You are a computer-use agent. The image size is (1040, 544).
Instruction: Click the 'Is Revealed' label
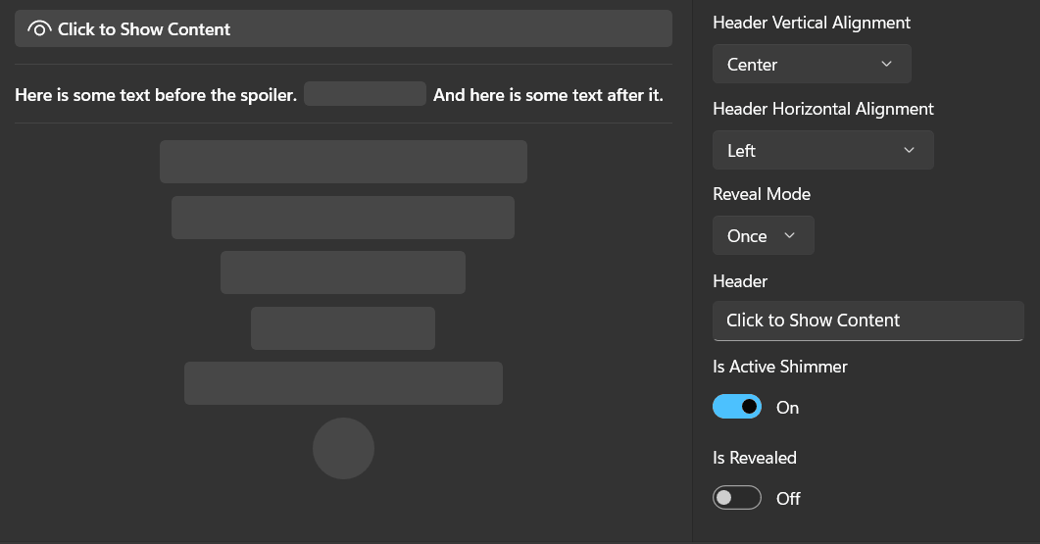point(755,458)
